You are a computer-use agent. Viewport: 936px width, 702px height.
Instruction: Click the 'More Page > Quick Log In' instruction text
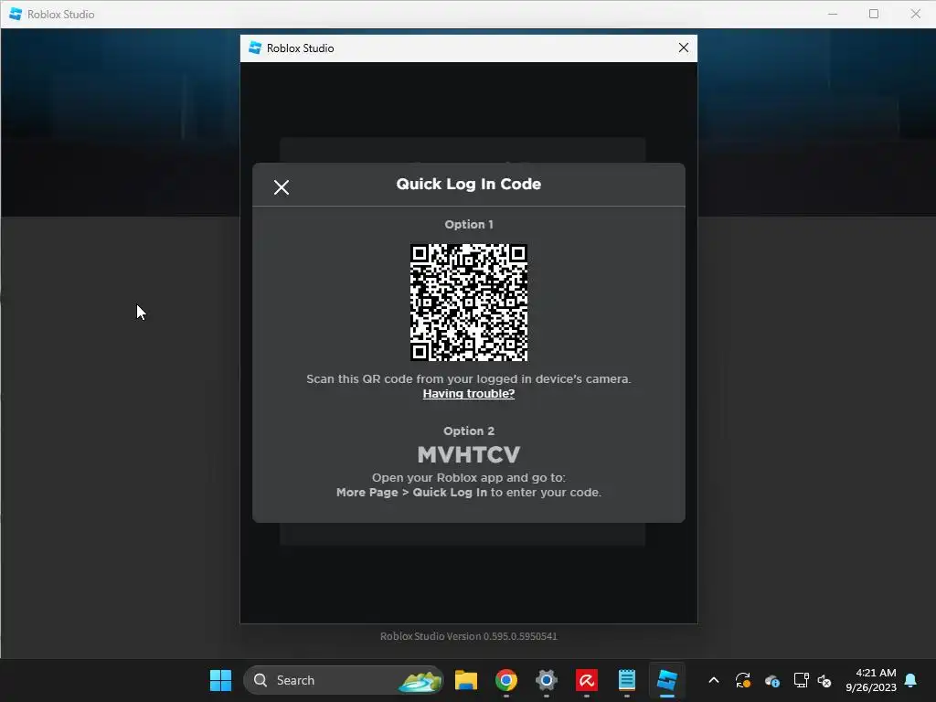click(412, 493)
